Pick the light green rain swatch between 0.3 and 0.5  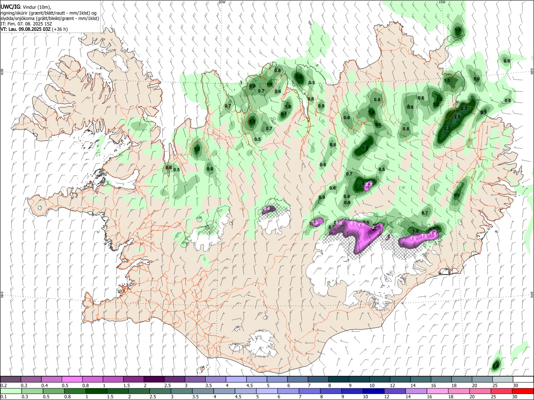32,391
